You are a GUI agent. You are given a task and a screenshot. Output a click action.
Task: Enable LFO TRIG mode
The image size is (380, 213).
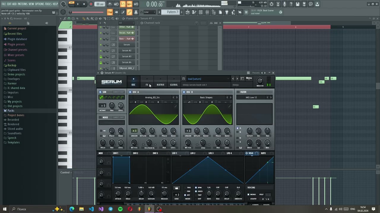pyautogui.click(x=185, y=188)
